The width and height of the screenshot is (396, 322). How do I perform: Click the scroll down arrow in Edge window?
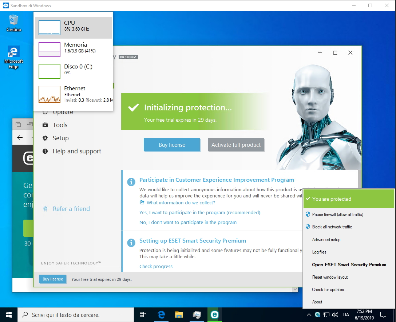click(295, 289)
